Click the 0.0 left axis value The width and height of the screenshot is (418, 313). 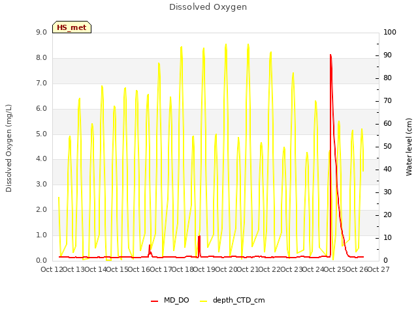[x=41, y=261]
